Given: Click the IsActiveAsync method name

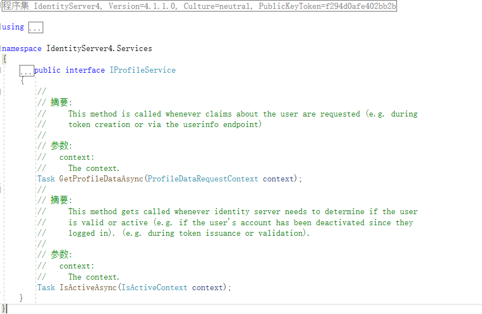Looking at the screenshot, I should click(88, 287).
